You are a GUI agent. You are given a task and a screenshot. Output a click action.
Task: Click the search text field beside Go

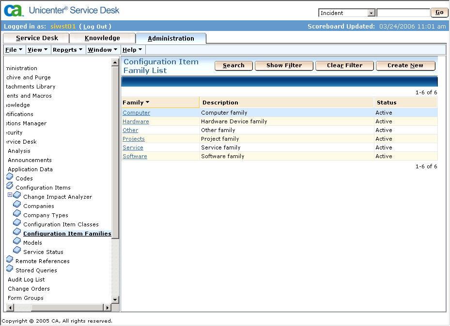point(403,13)
